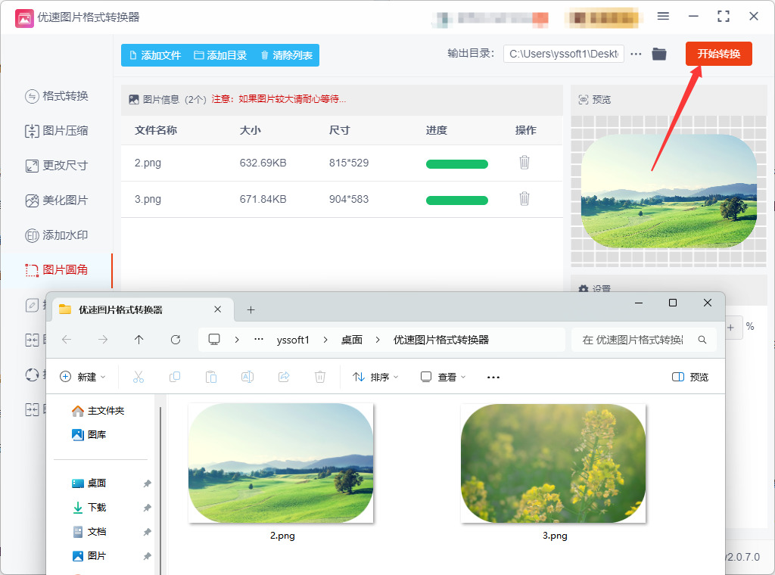
Task: Open 主文件夹 in navigation pane
Action: pos(98,411)
